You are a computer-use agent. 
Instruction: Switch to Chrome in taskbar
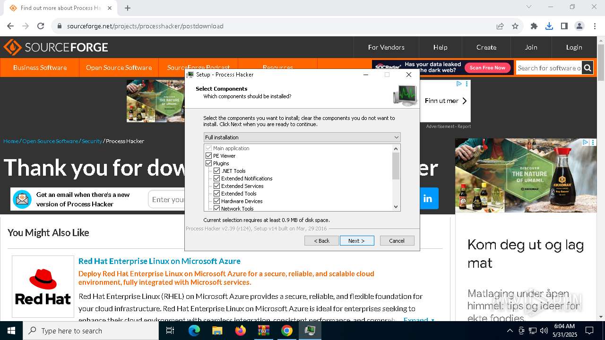tap(287, 331)
